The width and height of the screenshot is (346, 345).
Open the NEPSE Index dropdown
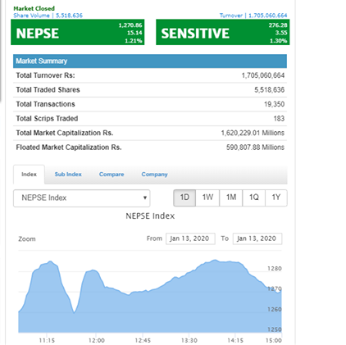tap(81, 198)
